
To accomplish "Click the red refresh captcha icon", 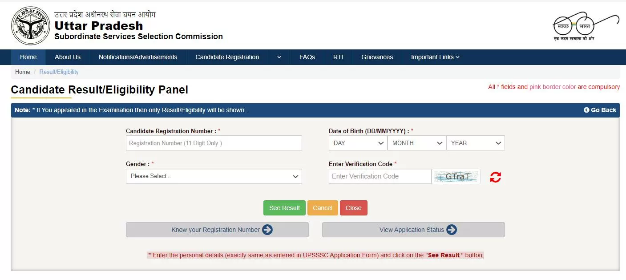I will (495, 177).
